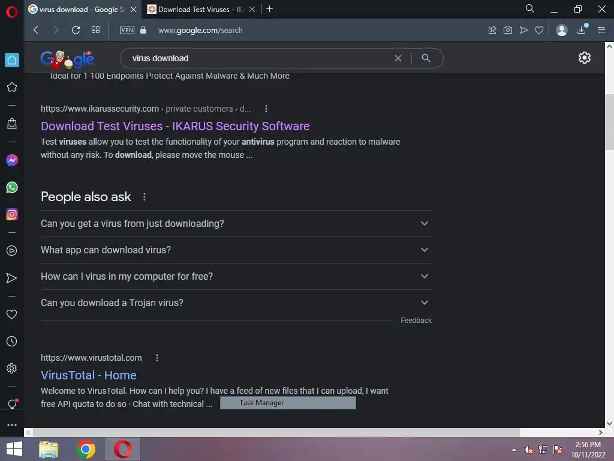614x461 pixels.
Task: Open the Home icon in Opera sidebar
Action: pos(12,60)
